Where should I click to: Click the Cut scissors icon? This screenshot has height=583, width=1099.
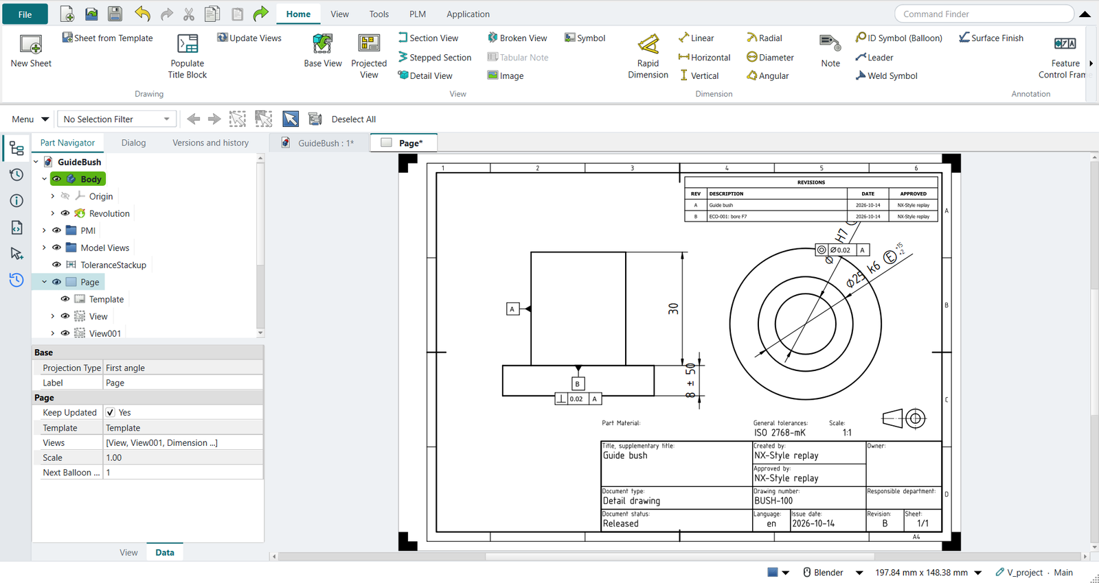tap(189, 14)
